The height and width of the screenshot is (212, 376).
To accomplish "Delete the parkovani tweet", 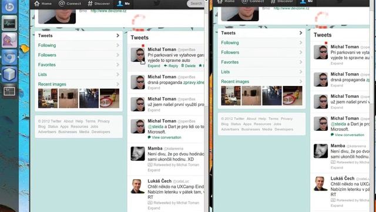I will point(189,66).
